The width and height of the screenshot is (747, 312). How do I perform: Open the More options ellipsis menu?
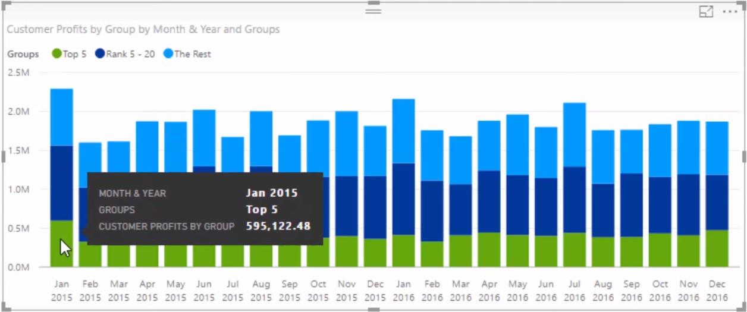[730, 12]
